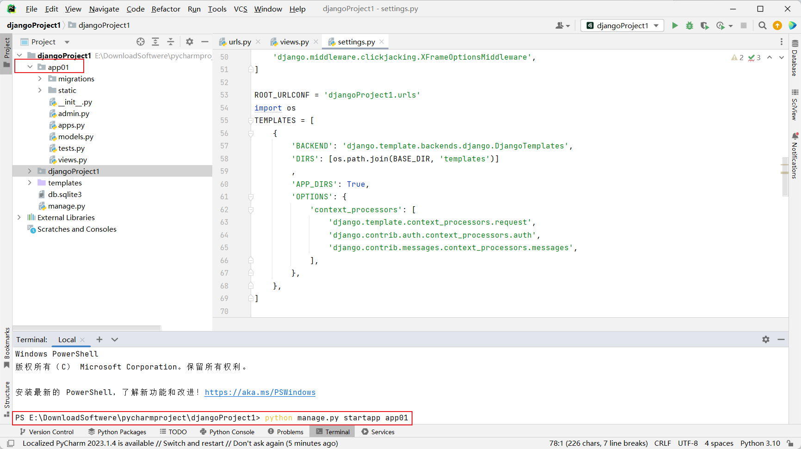This screenshot has width=801, height=449.
Task: Add a new terminal session tab
Action: (x=99, y=339)
